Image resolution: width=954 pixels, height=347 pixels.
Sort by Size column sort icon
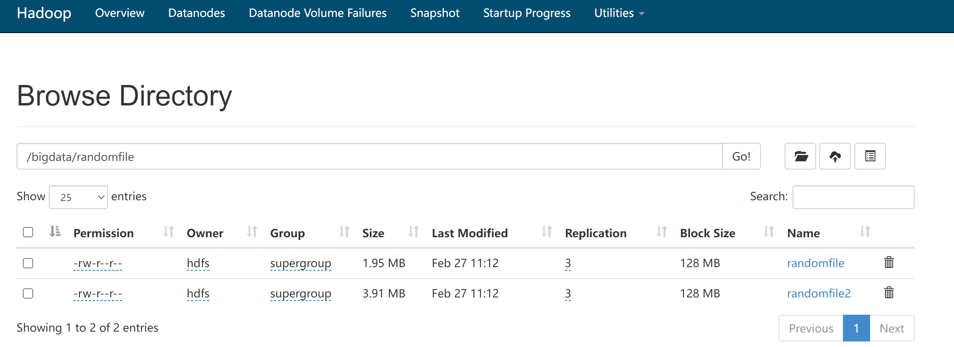414,232
